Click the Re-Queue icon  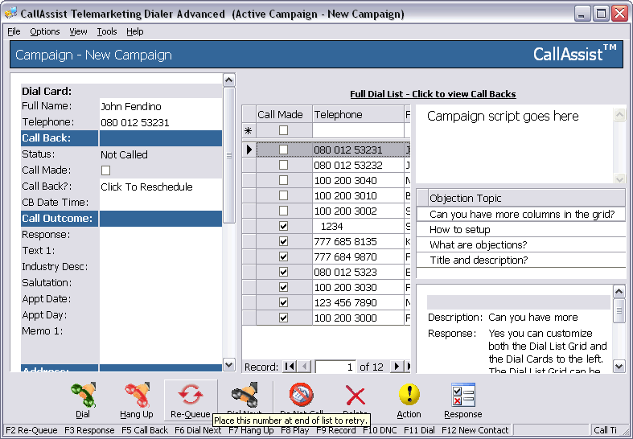click(191, 396)
